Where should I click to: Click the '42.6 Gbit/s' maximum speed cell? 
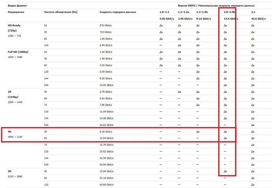259,19
